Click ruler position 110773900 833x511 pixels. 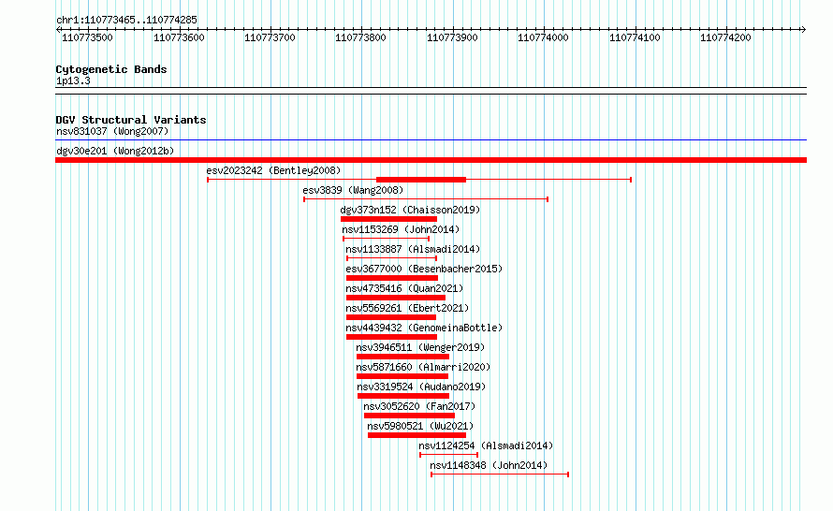(452, 37)
